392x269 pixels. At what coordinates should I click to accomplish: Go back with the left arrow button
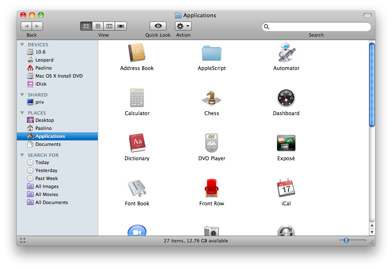pyautogui.click(x=26, y=26)
